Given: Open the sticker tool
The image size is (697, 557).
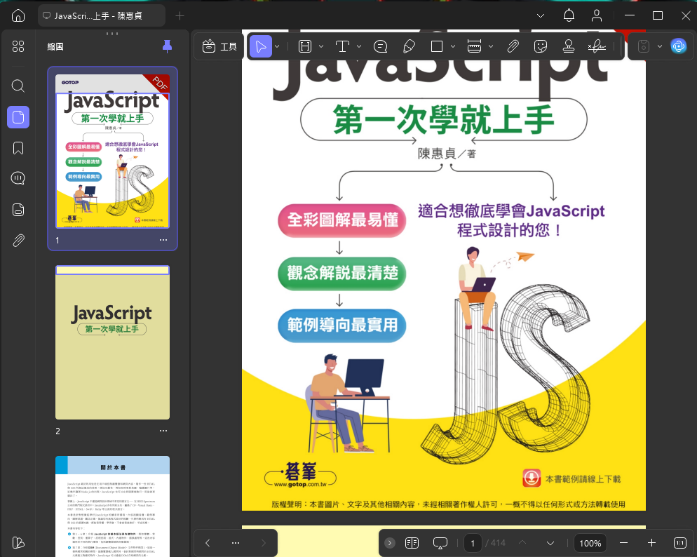Looking at the screenshot, I should [x=540, y=46].
